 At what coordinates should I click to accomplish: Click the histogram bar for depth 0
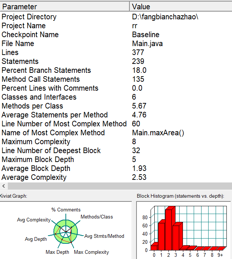(x=154, y=247)
